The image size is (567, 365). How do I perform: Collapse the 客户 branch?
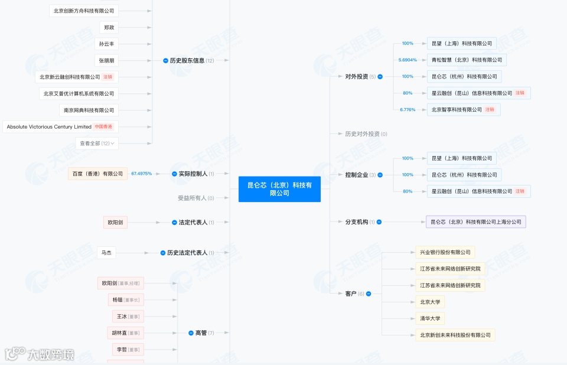point(369,294)
